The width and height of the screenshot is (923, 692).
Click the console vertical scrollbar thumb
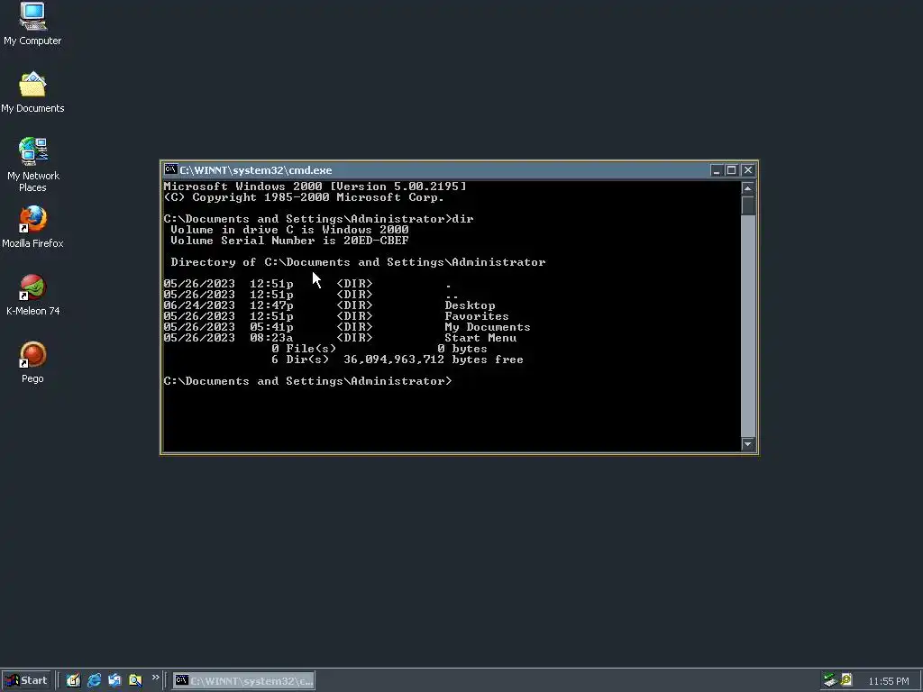coord(747,205)
